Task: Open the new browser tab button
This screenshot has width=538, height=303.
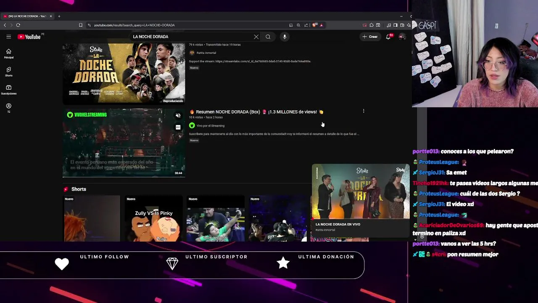Action: 59,16
